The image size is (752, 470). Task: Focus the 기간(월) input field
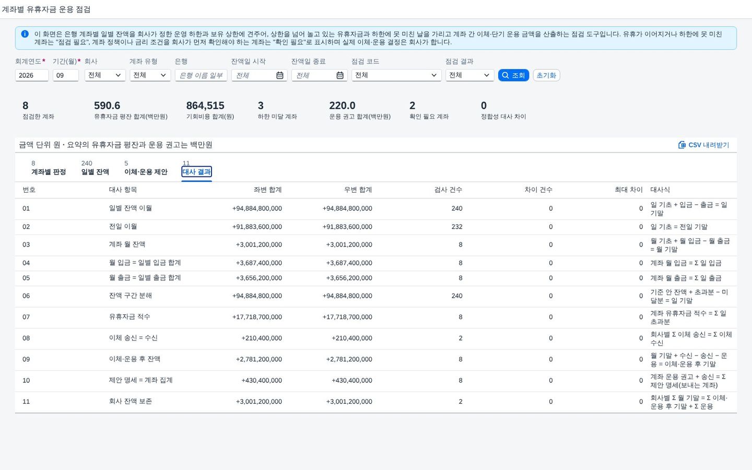[x=66, y=75]
